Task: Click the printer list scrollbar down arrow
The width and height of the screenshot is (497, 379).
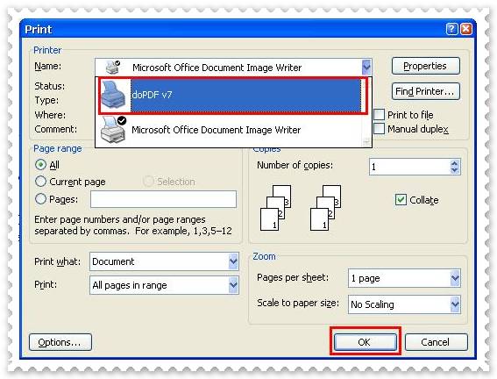Action: pos(366,142)
